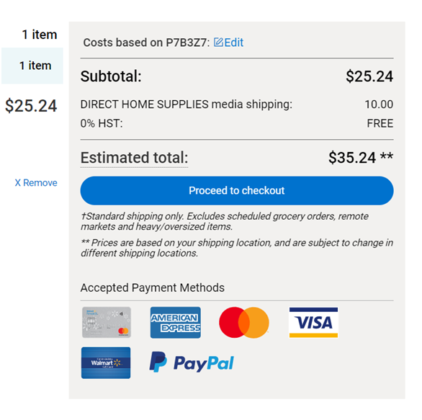Click the Accepted Payment Methods heading
The height and width of the screenshot is (420, 422).
pyautogui.click(x=153, y=288)
